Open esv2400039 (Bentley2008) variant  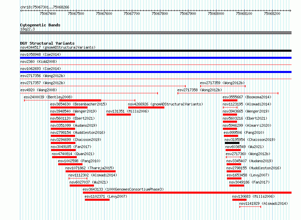pyautogui.click(x=48, y=97)
